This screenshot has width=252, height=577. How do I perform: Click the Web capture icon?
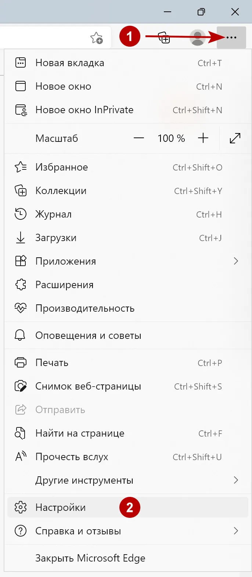coord(21,386)
